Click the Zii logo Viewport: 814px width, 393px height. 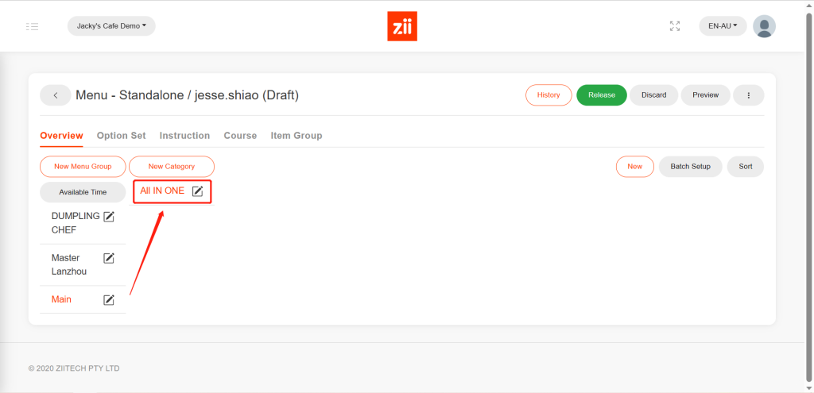click(x=401, y=26)
